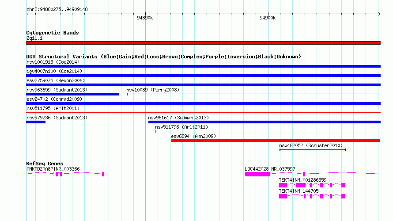Click the thin blue line of nsv10089
393x221 pixels.
(x=253, y=94)
